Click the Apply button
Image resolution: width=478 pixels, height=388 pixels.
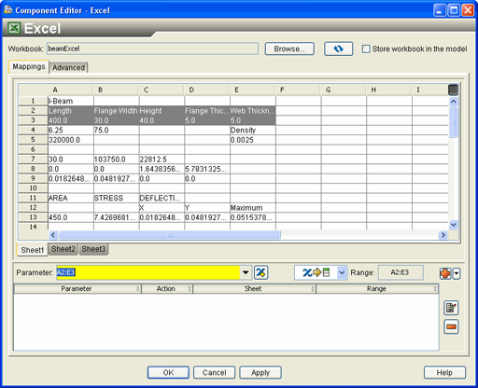pos(260,372)
